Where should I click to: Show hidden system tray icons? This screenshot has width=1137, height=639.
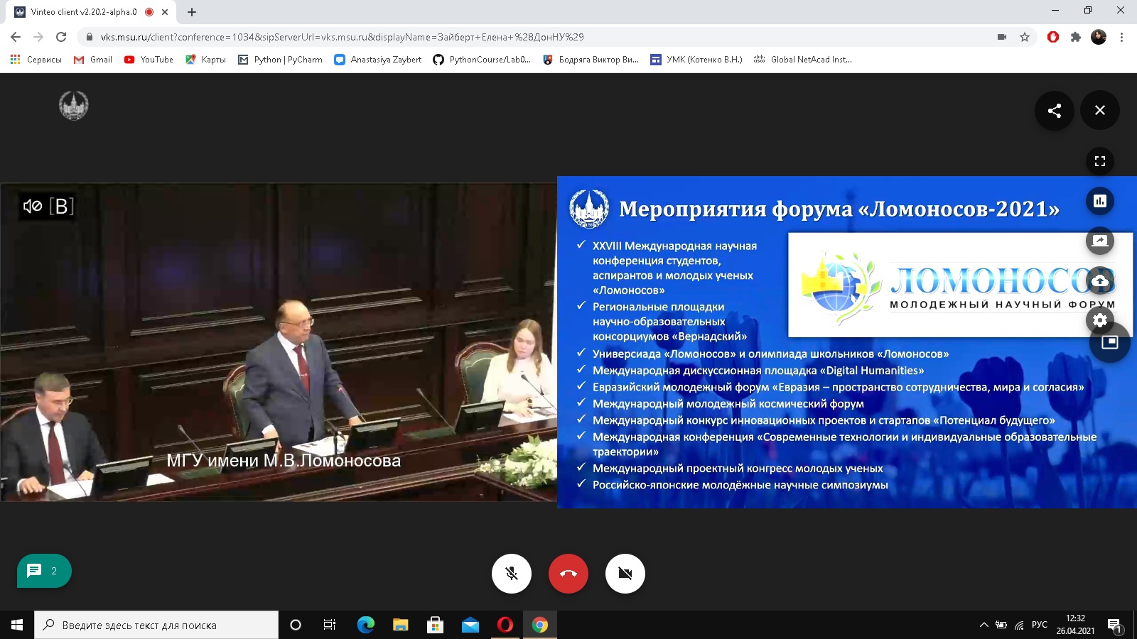(984, 625)
